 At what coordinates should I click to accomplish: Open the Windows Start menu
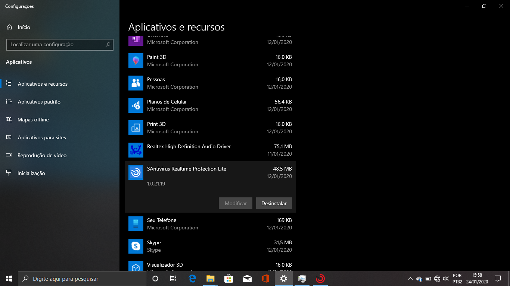point(9,279)
